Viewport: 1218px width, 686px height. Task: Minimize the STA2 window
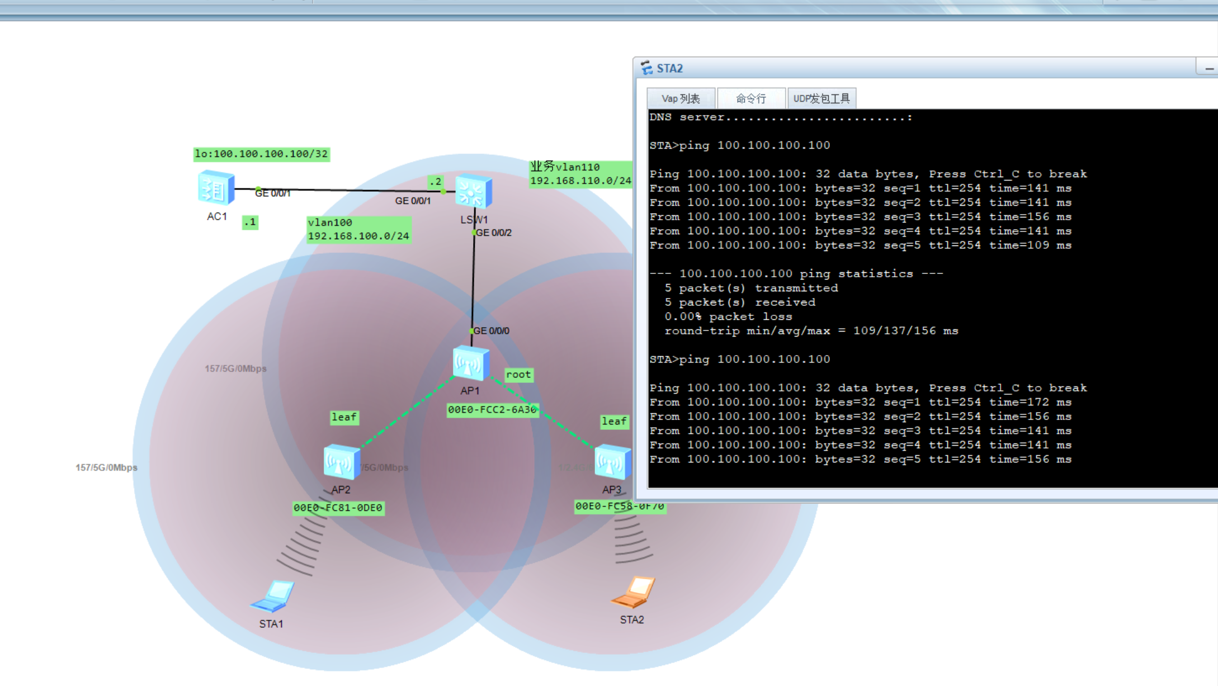point(1208,68)
